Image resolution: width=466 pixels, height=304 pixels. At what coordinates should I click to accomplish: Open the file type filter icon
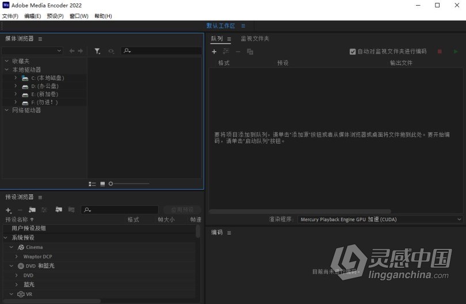pos(97,51)
